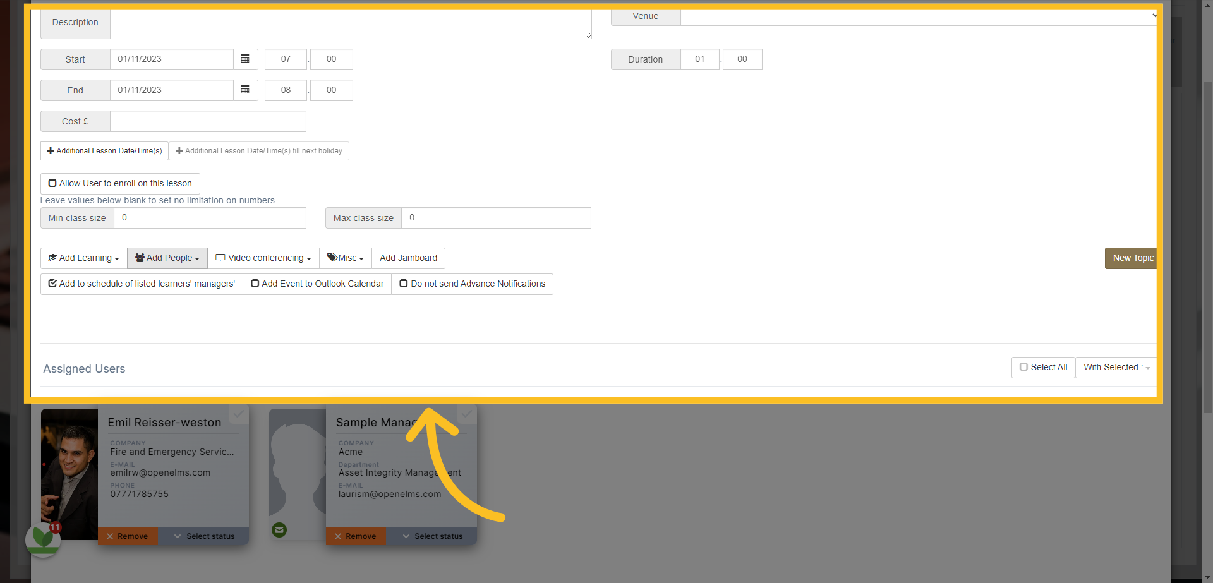Click the green leaf badge with notification count
This screenshot has width=1213, height=583.
tap(43, 539)
